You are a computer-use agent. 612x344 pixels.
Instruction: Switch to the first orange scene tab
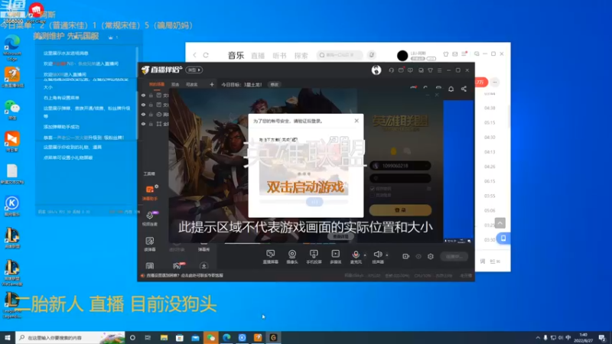point(157,84)
